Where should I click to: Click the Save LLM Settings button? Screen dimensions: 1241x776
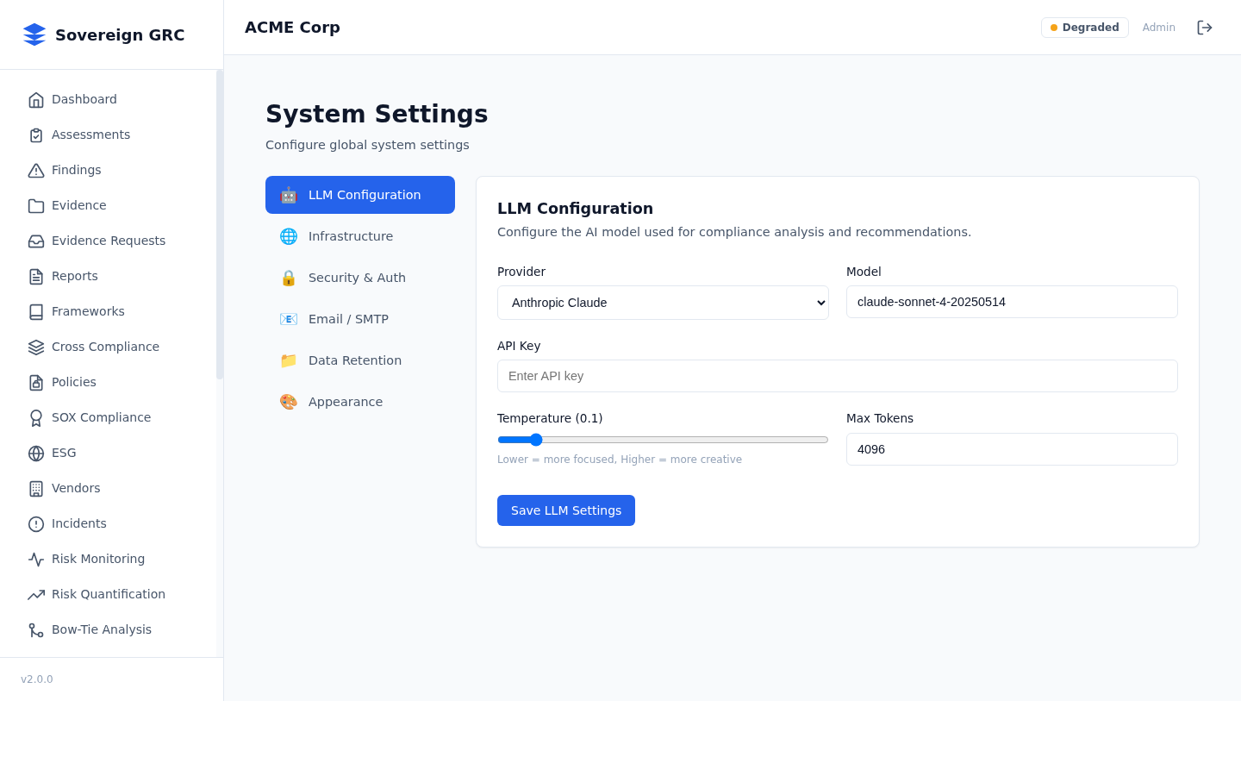566,510
